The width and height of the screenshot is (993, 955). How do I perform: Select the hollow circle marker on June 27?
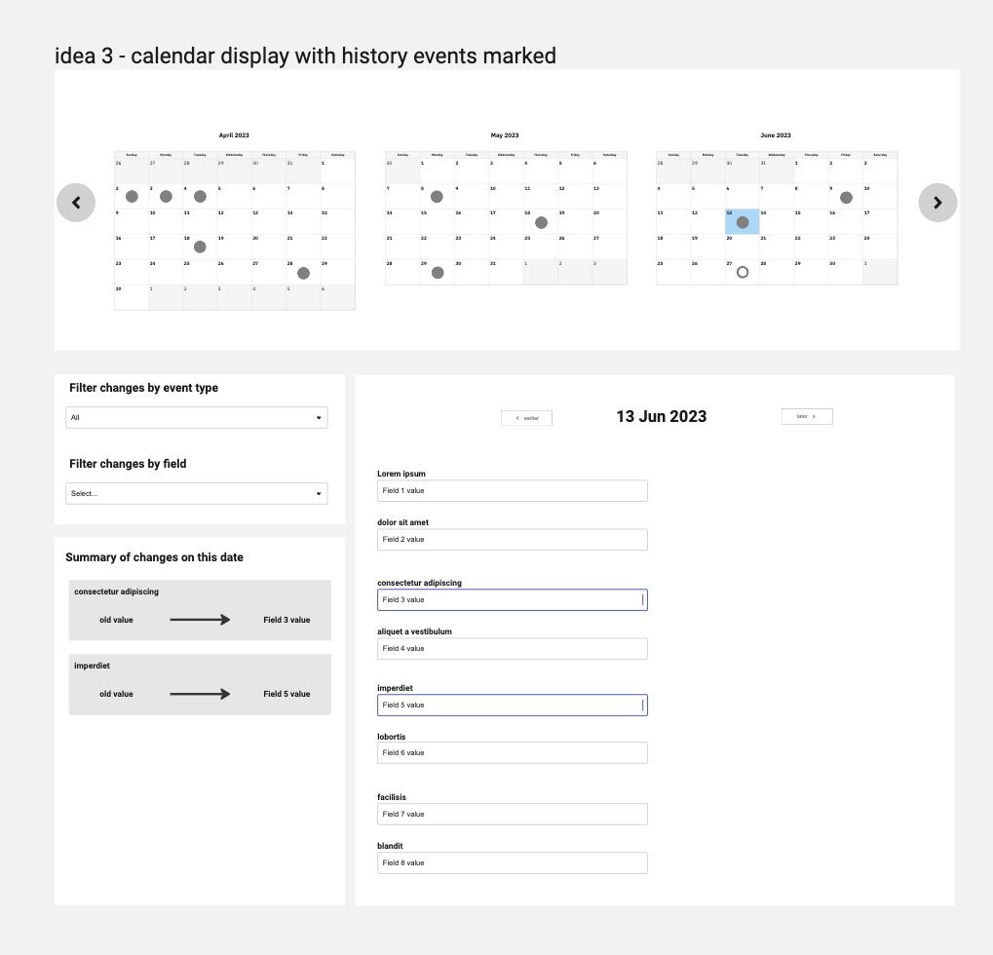point(743,272)
